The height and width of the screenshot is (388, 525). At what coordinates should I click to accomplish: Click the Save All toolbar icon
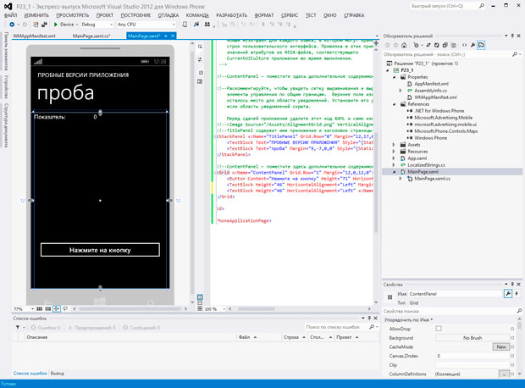tap(44, 25)
